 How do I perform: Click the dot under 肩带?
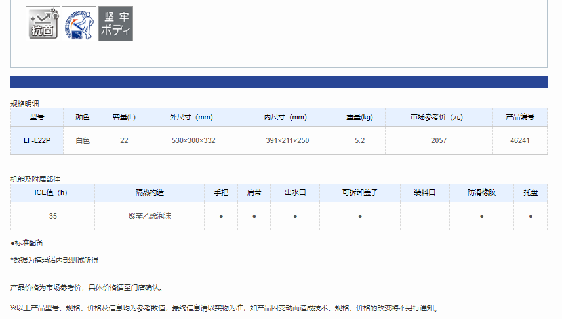coord(254,217)
